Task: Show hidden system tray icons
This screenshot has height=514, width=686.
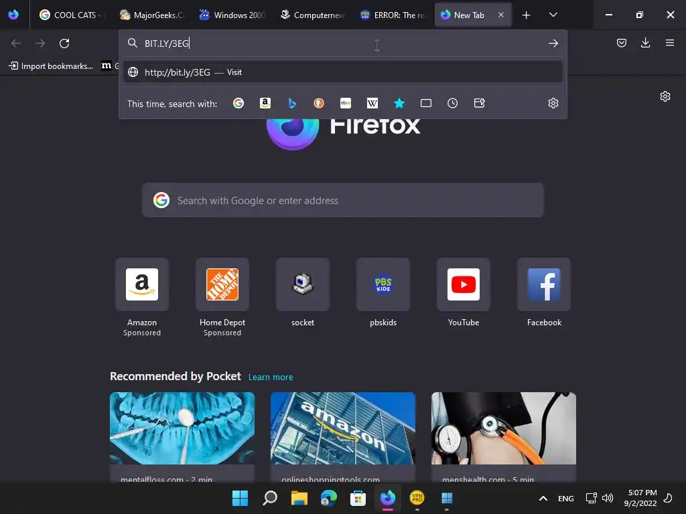Action: (x=543, y=498)
